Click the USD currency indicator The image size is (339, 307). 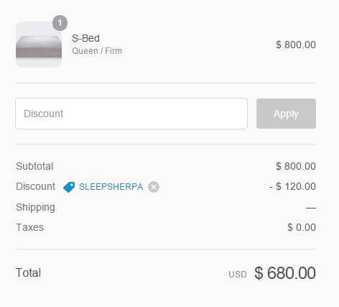[x=238, y=275]
